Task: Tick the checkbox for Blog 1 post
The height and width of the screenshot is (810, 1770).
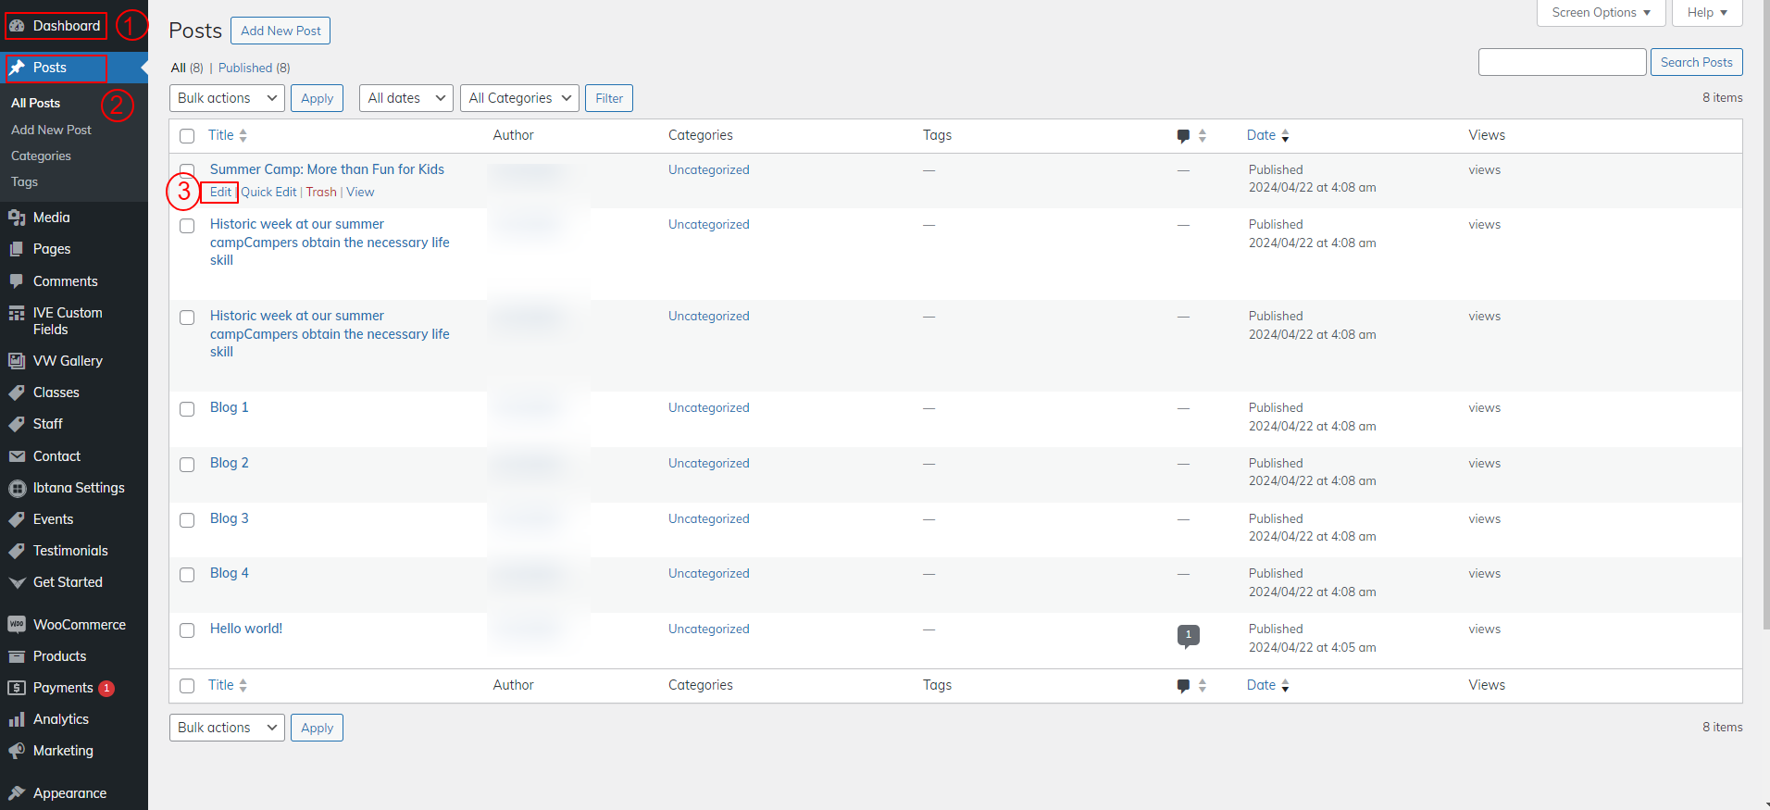Action: 187,409
